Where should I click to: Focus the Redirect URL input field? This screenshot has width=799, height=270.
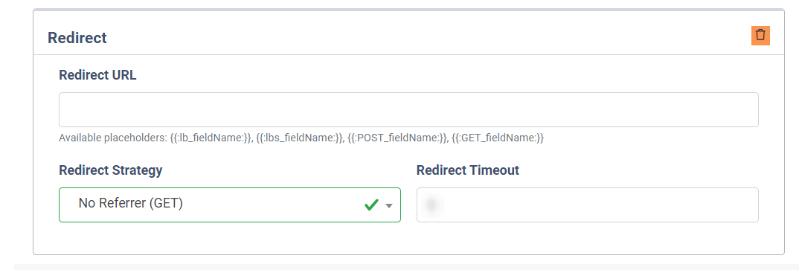408,109
